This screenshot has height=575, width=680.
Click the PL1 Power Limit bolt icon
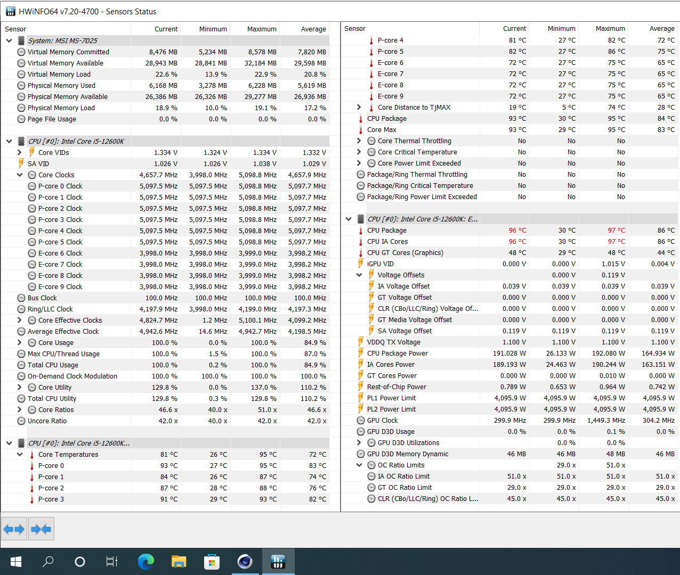click(361, 398)
